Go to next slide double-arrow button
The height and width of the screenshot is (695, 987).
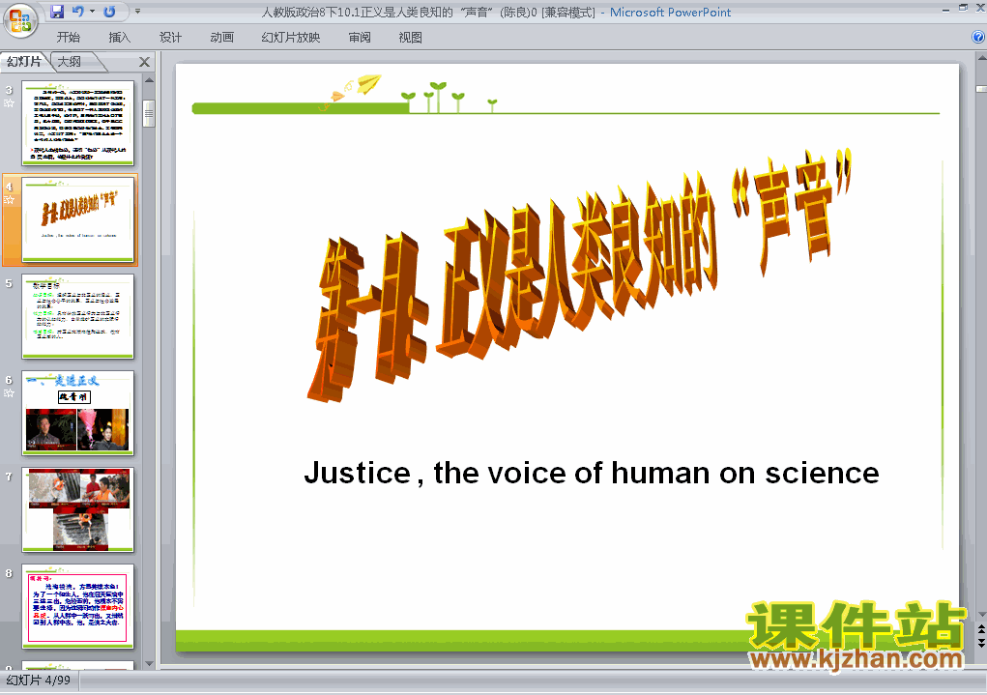981,642
